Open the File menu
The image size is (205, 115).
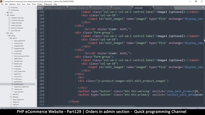pos(2,4)
